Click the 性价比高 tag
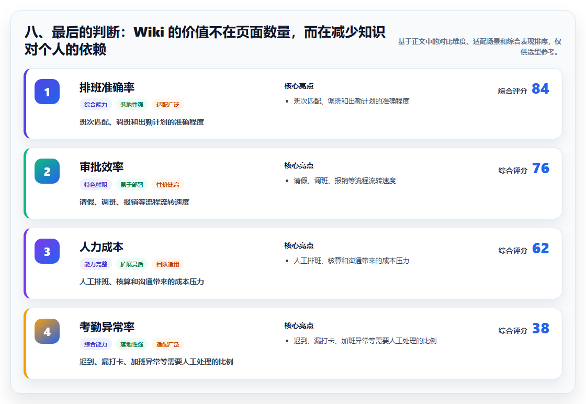Screen dimensions: 586x404 pyautogui.click(x=168, y=185)
